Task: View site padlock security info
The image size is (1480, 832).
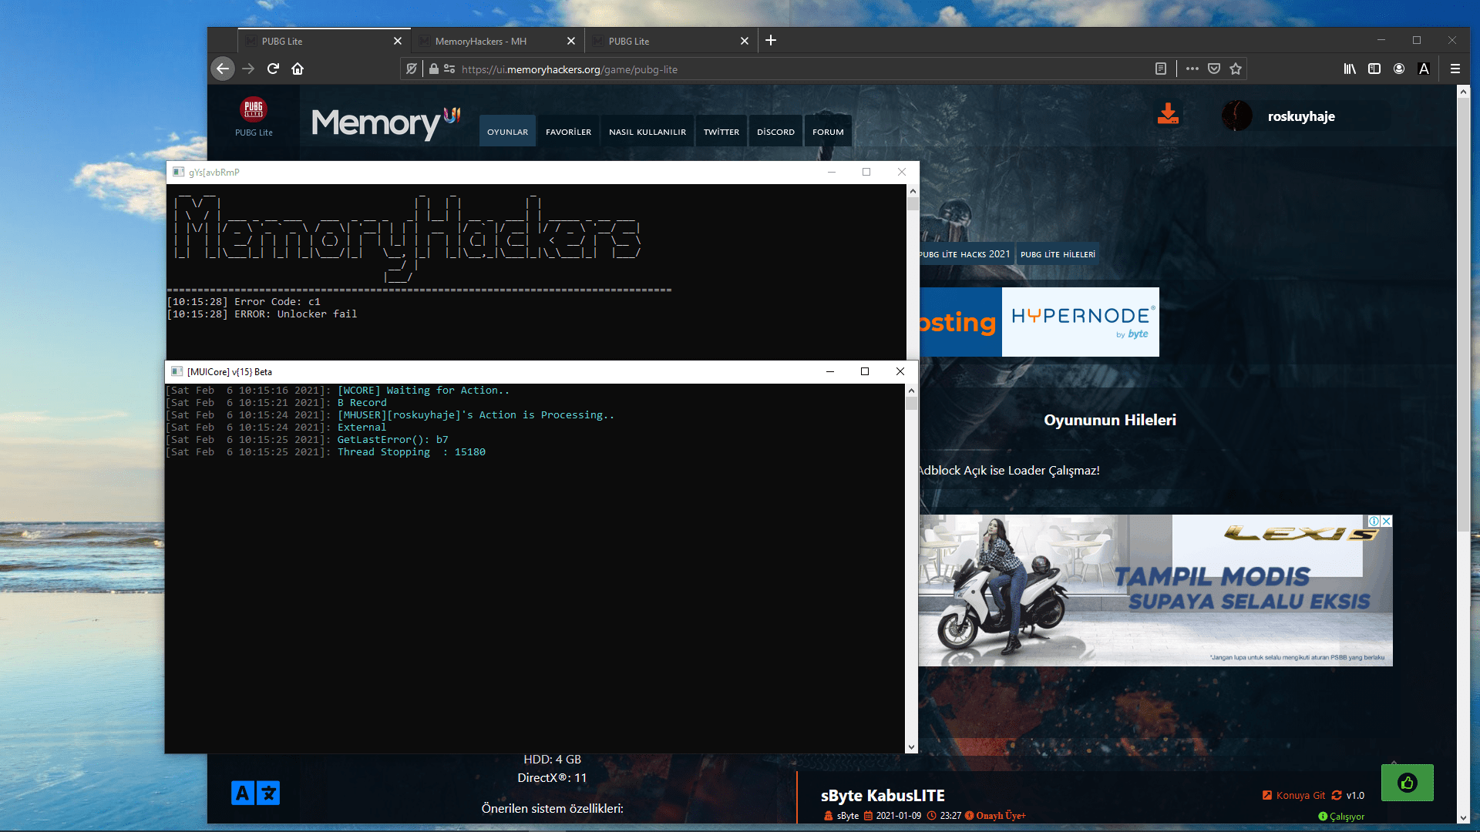Action: pos(434,69)
